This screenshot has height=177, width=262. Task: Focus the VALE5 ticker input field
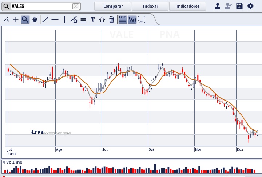pos(42,6)
